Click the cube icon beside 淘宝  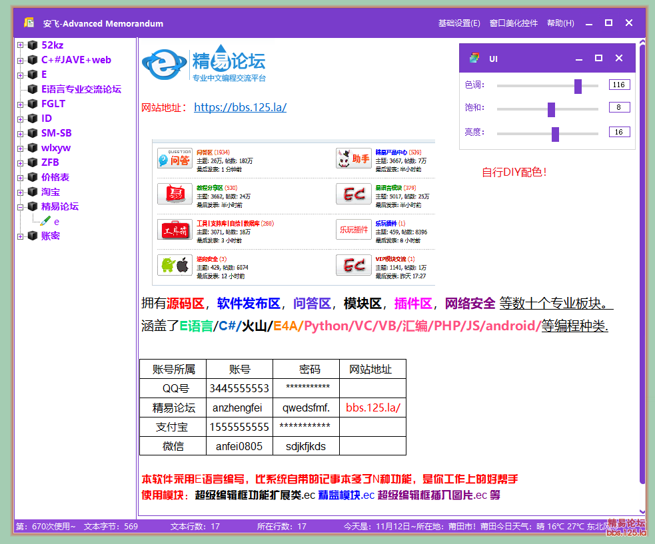32,192
